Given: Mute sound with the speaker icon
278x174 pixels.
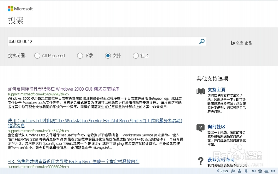Looking at the screenshot, I should pos(254,171).
